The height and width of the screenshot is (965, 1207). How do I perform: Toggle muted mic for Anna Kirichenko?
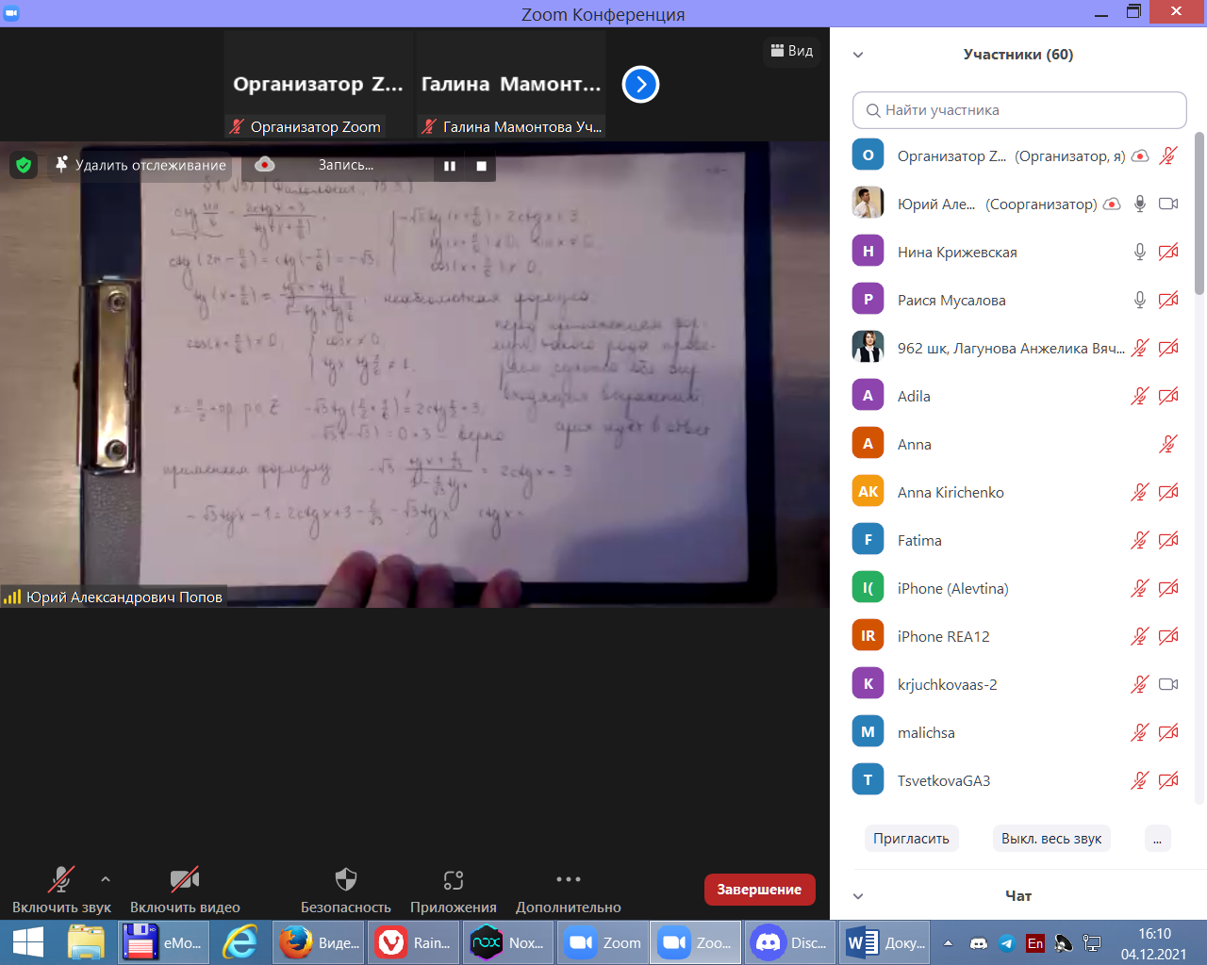pyautogui.click(x=1140, y=493)
